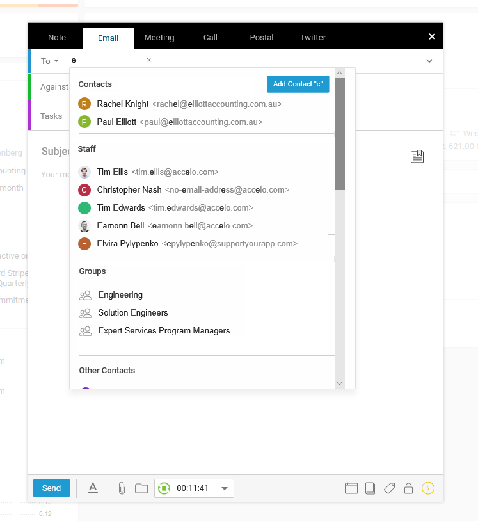The width and height of the screenshot is (478, 521).
Task: Attach a file with paperclip icon
Action: (x=122, y=488)
